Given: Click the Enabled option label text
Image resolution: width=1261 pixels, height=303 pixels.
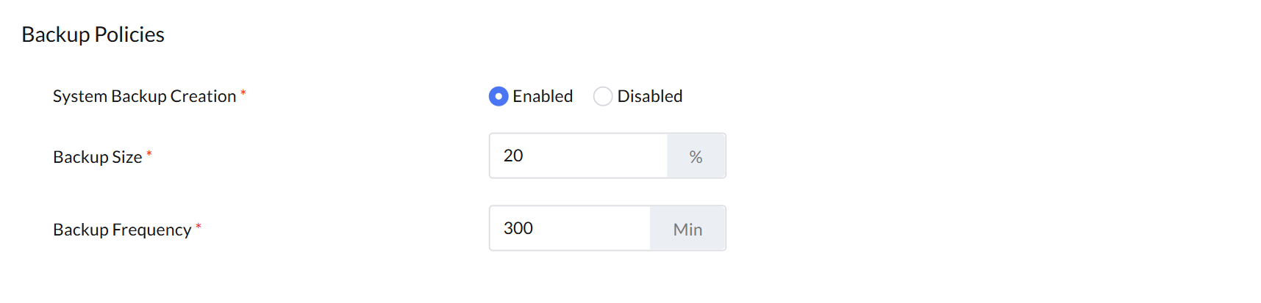Looking at the screenshot, I should coord(543,96).
